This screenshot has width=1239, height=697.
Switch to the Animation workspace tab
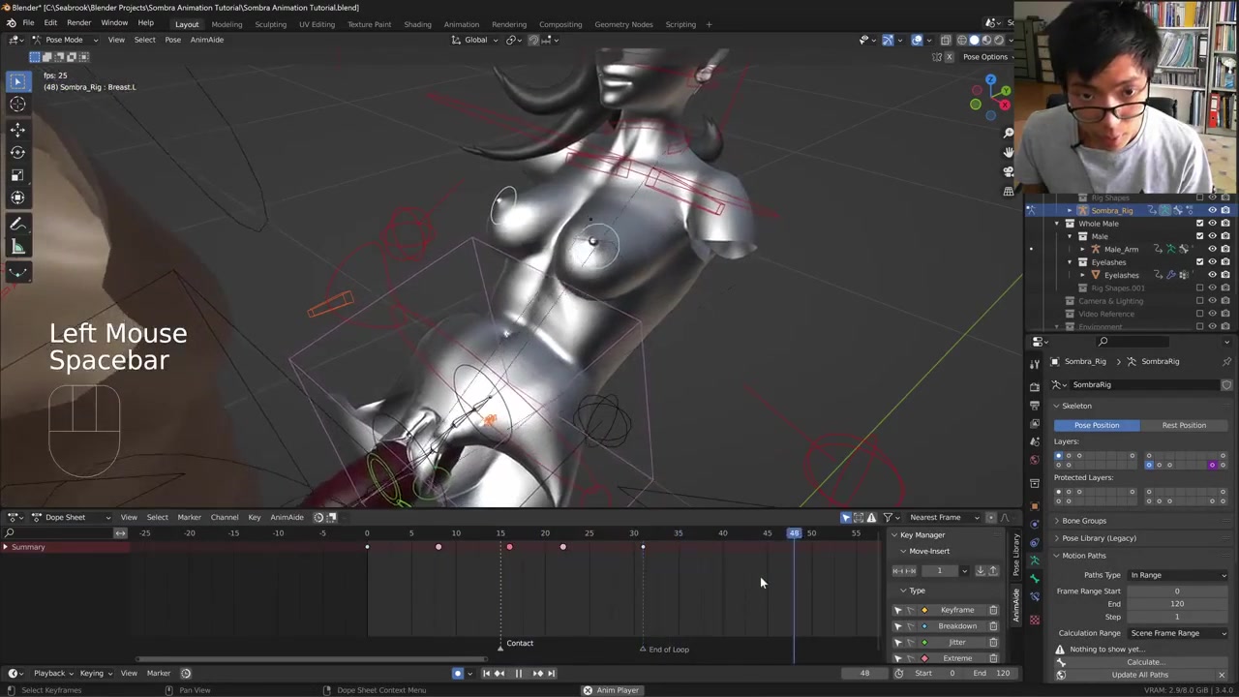click(461, 24)
